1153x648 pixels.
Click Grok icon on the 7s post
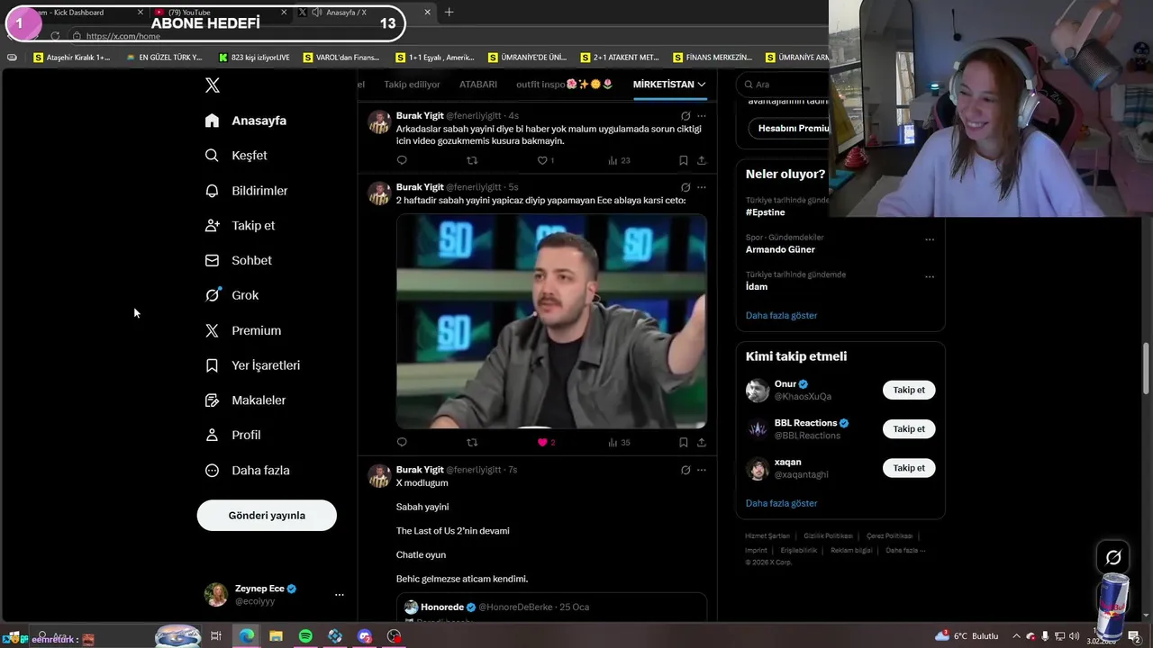coord(685,470)
